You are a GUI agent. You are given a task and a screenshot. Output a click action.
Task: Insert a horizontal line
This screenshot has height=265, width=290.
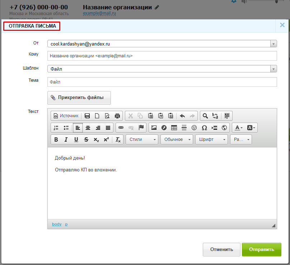[184, 128]
